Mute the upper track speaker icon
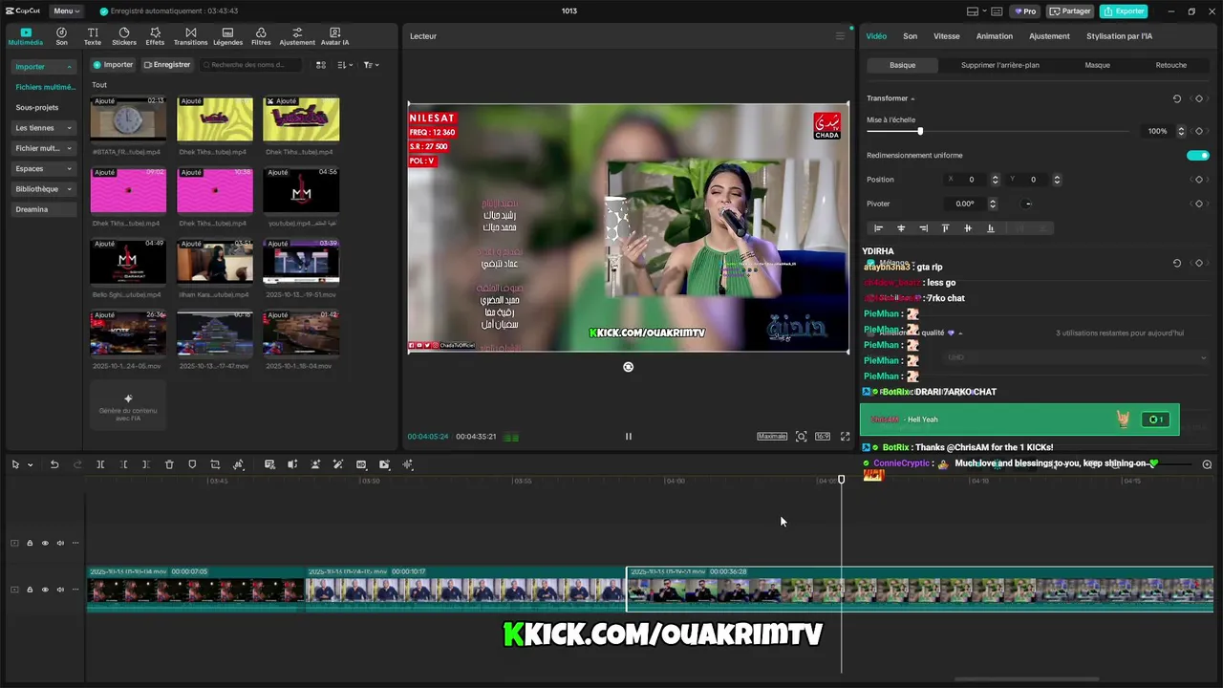The width and height of the screenshot is (1223, 688). (60, 543)
